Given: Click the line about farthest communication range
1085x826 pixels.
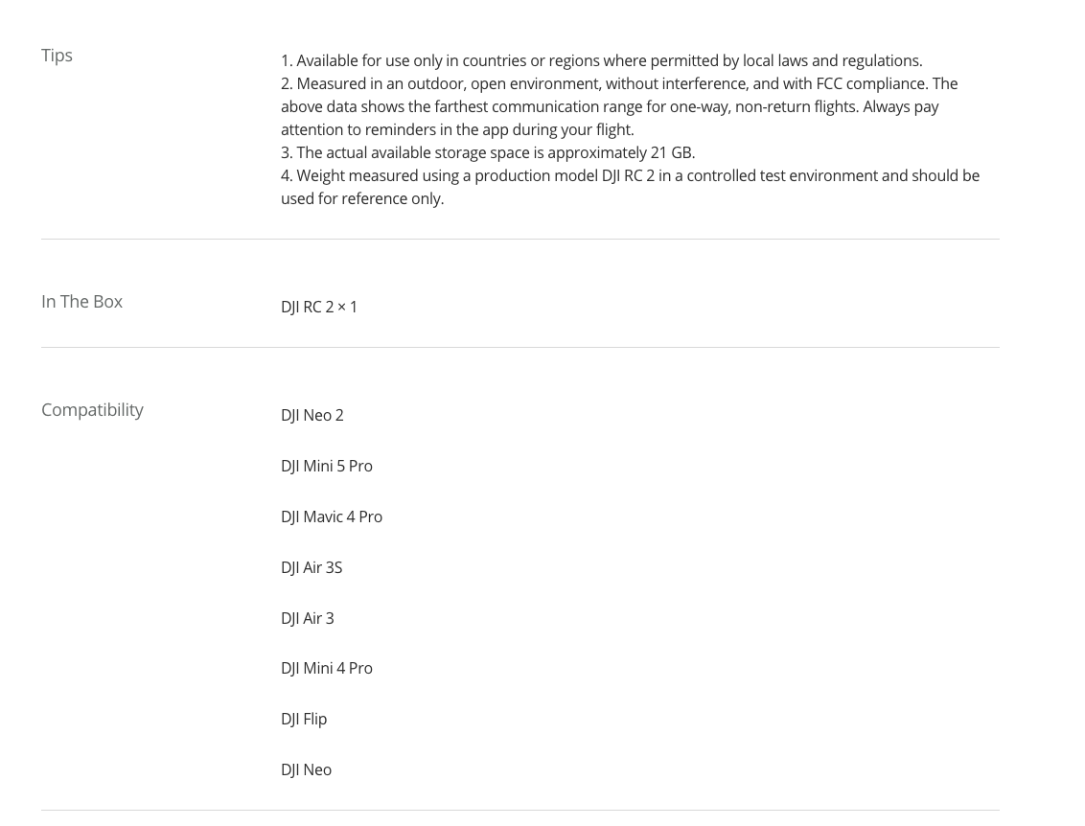Looking at the screenshot, I should pos(610,106).
